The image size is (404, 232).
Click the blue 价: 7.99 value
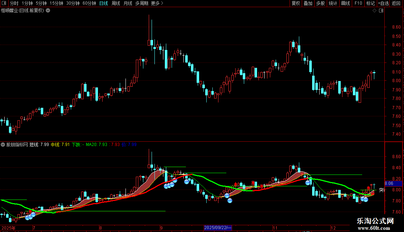click(x=129, y=145)
